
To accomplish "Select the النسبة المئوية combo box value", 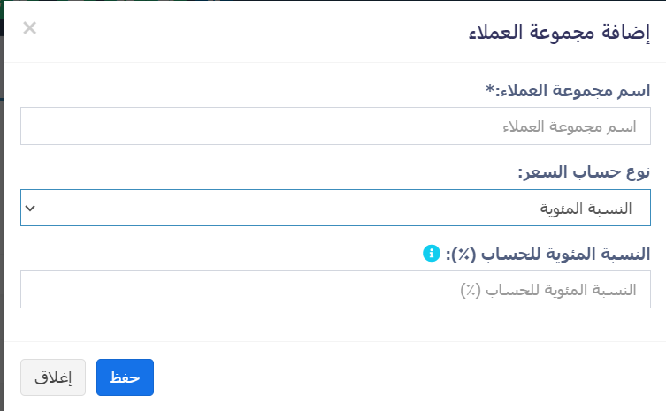I will tap(586, 209).
